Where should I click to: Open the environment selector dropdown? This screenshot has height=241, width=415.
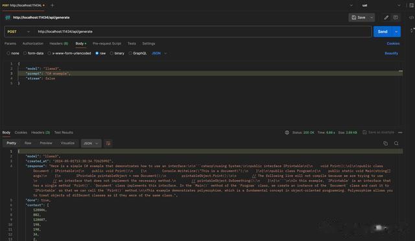(381, 5)
